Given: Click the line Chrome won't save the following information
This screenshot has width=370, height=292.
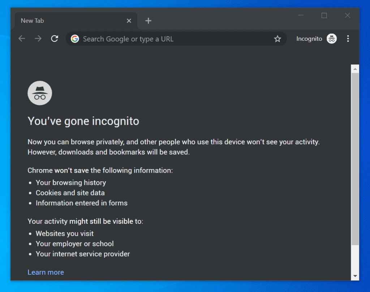Looking at the screenshot, I should point(100,171).
